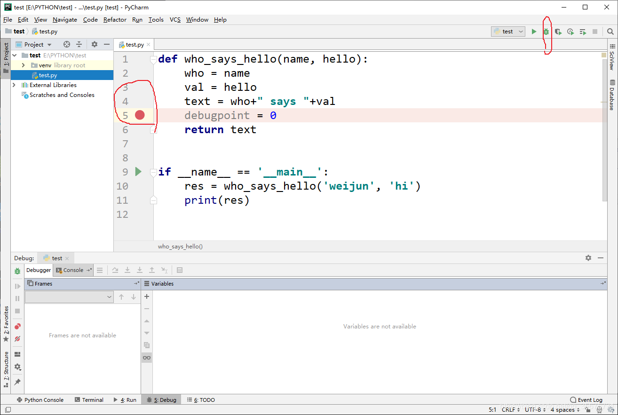Run test with coverage shield icon
Screen dimensions: 618x415
pos(558,32)
